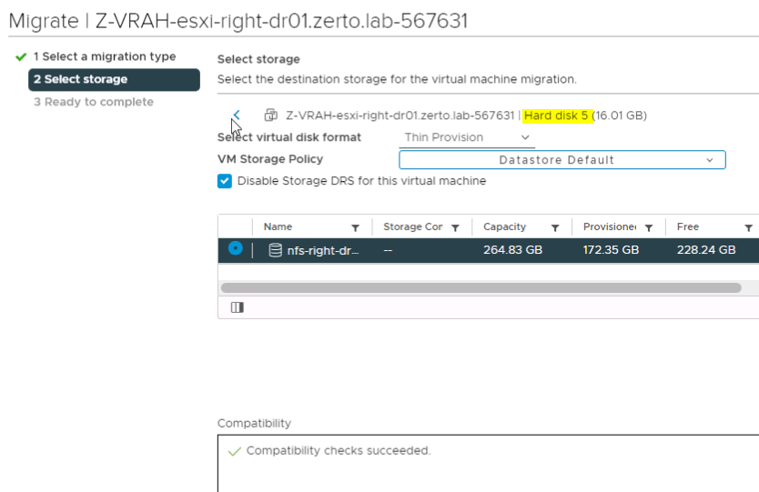Image resolution: width=759 pixels, height=492 pixels.
Task: Open the Capacity column filter icon
Action: [554, 227]
